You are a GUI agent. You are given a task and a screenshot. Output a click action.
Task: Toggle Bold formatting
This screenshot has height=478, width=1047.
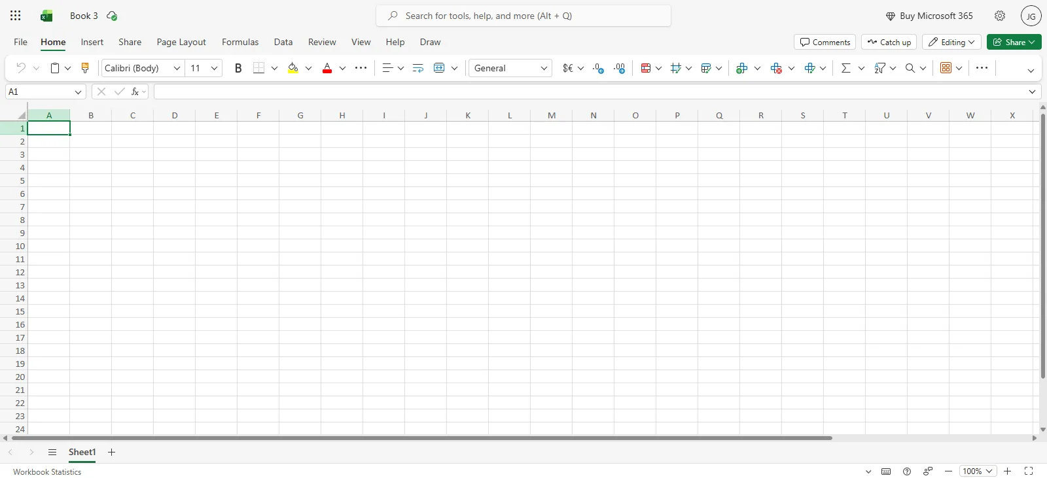pyautogui.click(x=238, y=68)
